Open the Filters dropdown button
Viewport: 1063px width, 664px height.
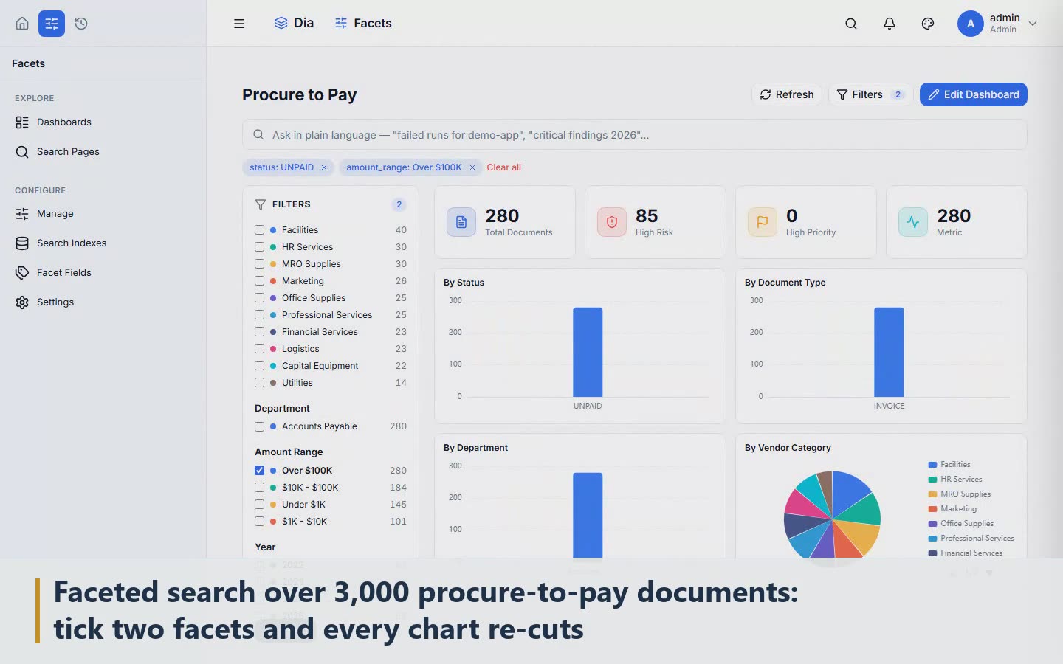tap(870, 94)
